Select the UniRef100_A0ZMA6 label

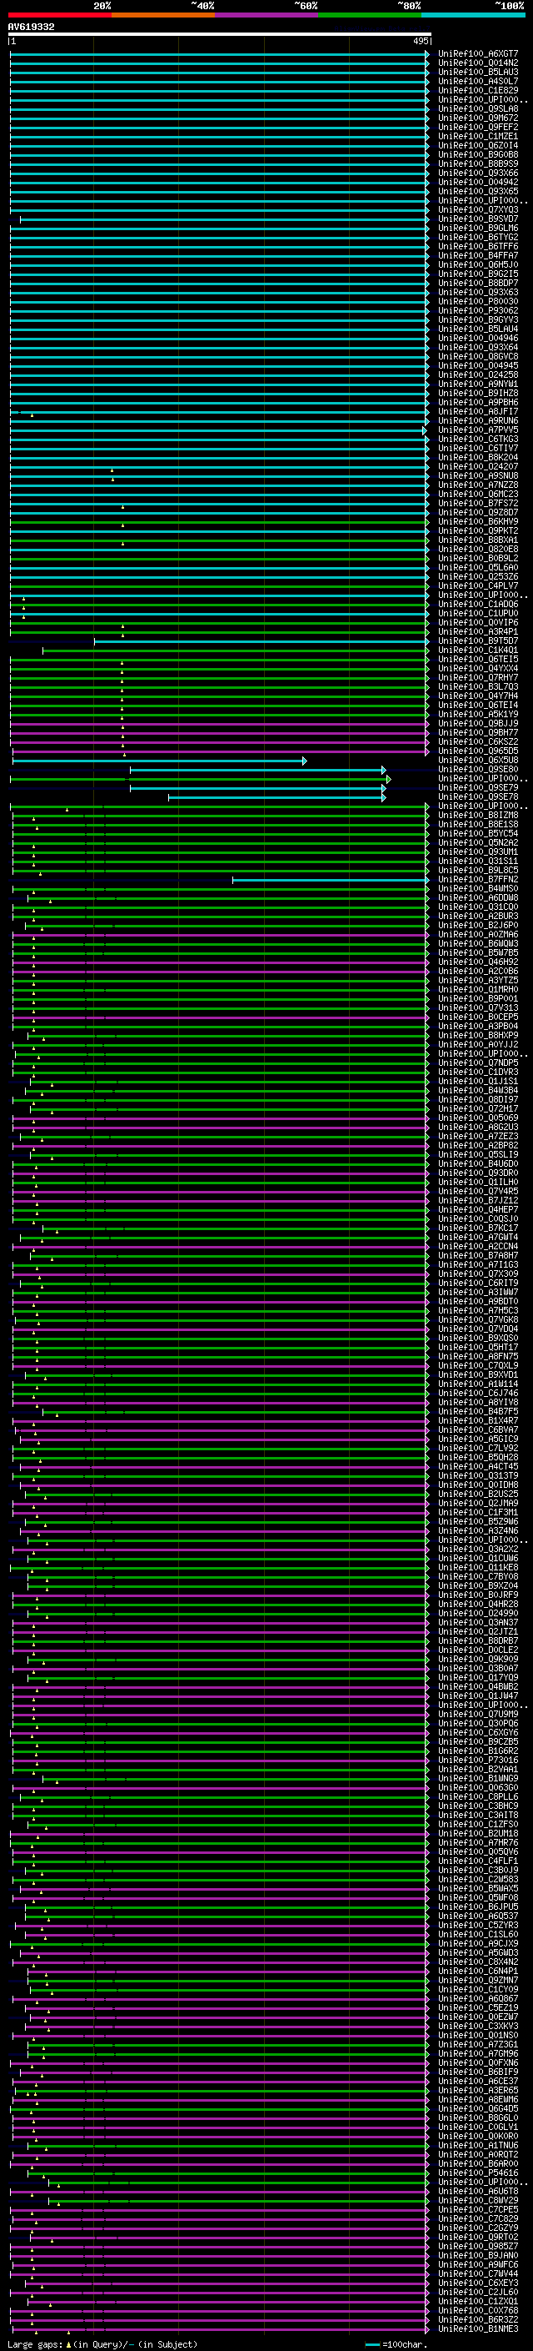click(478, 935)
